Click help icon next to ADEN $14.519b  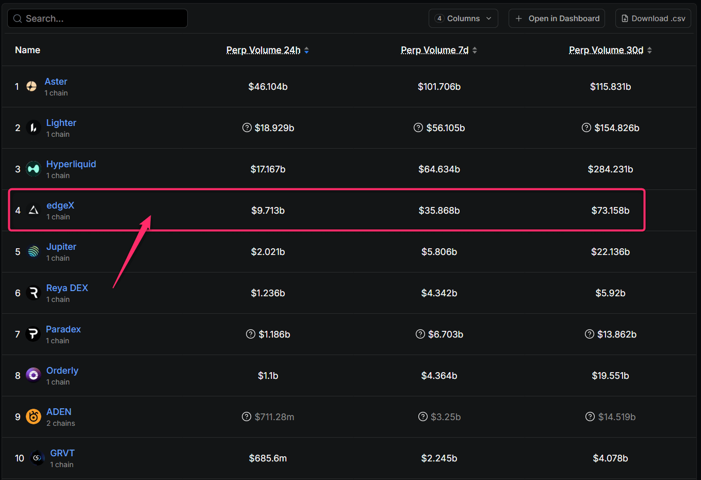(x=590, y=417)
